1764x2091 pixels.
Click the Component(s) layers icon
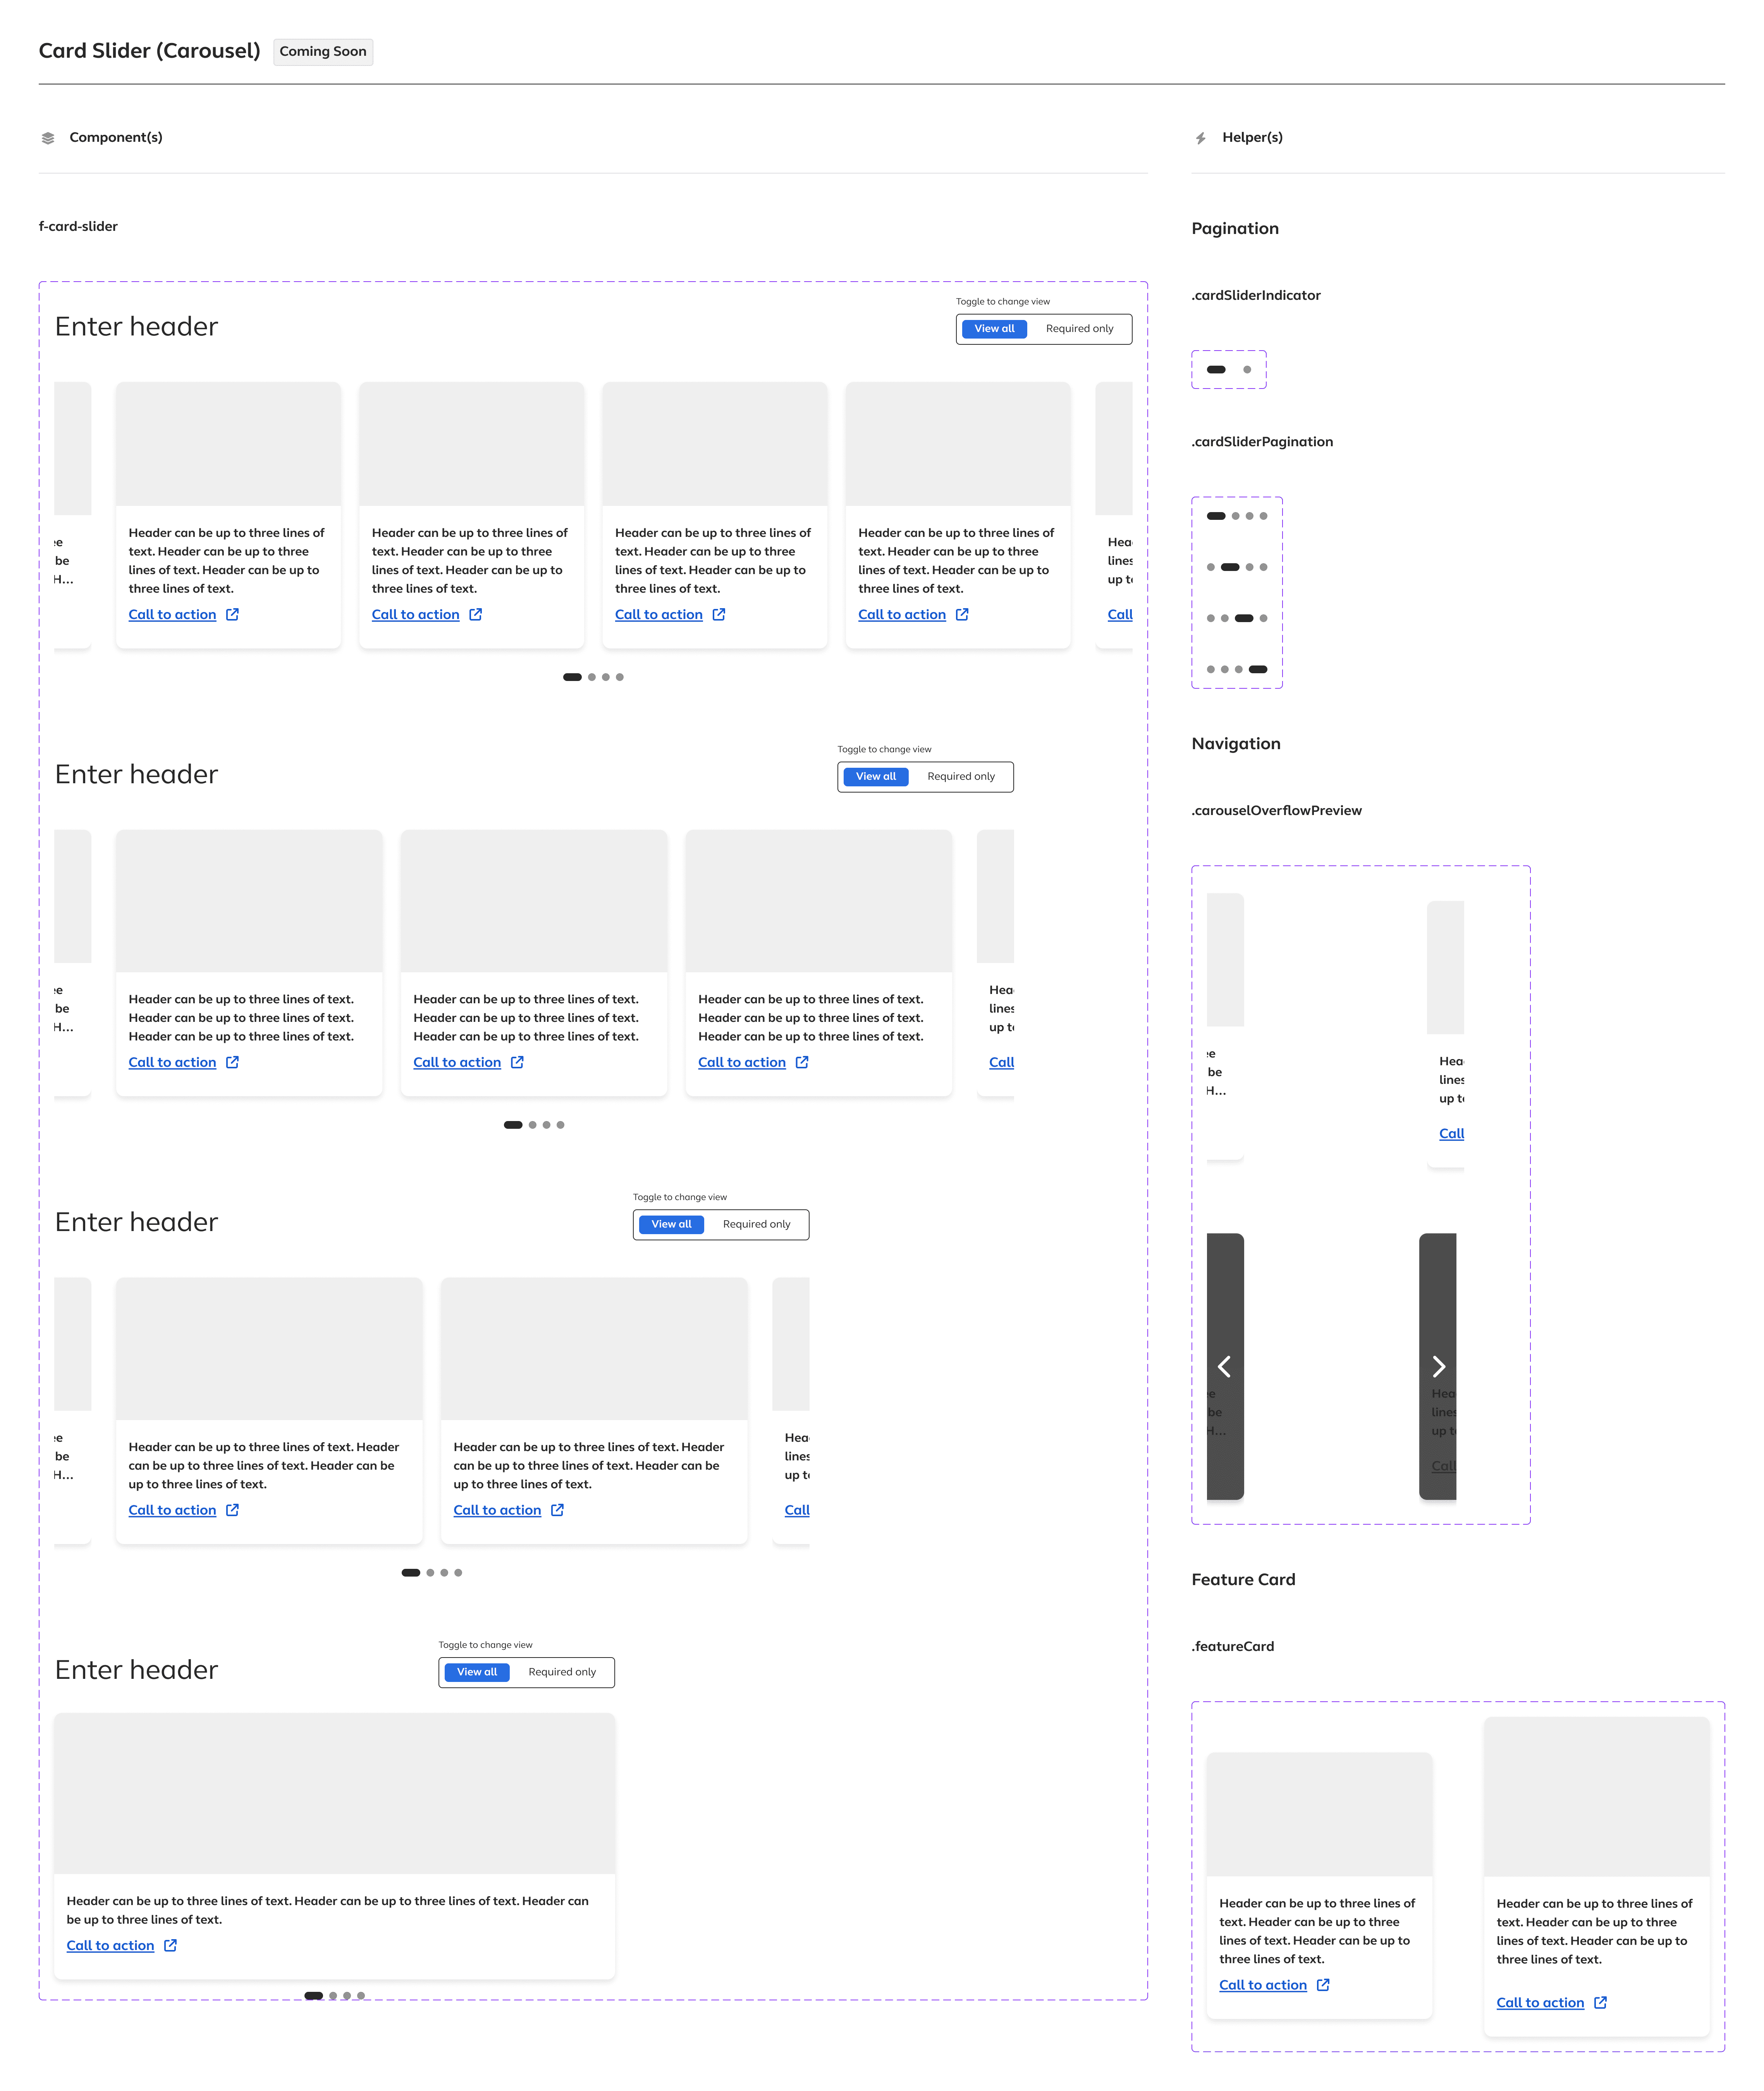48,138
